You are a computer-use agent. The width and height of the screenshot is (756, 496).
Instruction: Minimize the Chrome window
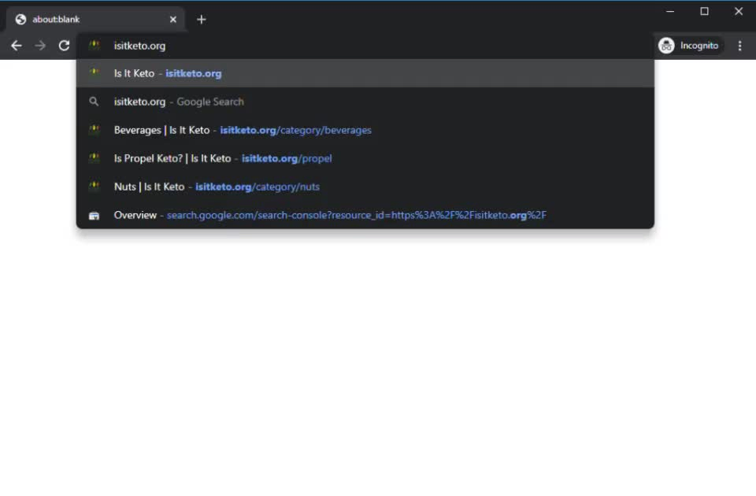tap(670, 12)
